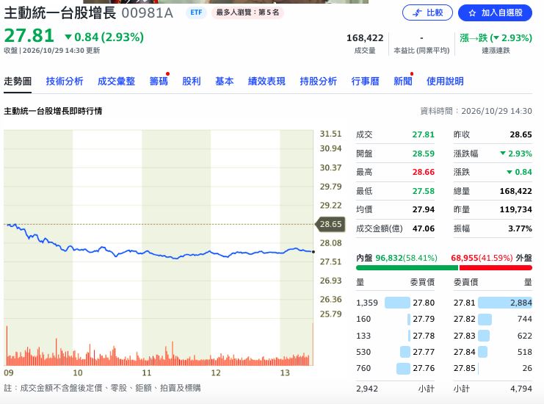Click the 10 o'clock axis label
The height and width of the screenshot is (404, 544).
tap(77, 372)
